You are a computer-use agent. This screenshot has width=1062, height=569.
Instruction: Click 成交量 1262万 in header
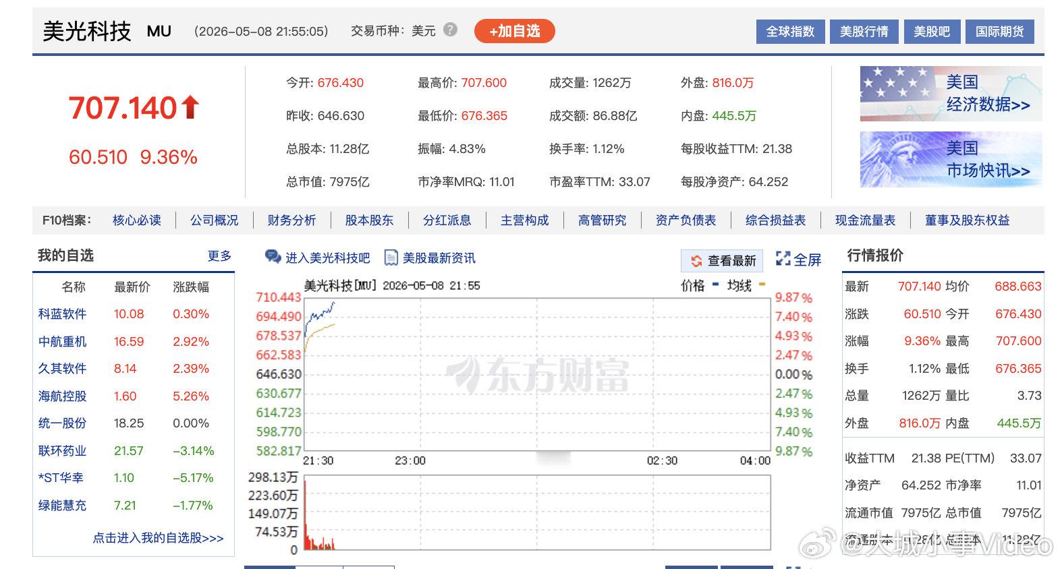pos(590,83)
